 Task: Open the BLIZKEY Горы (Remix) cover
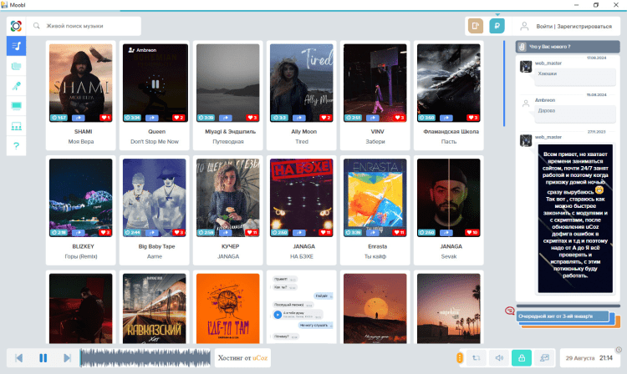(81, 198)
